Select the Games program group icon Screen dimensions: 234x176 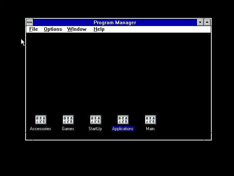68,120
